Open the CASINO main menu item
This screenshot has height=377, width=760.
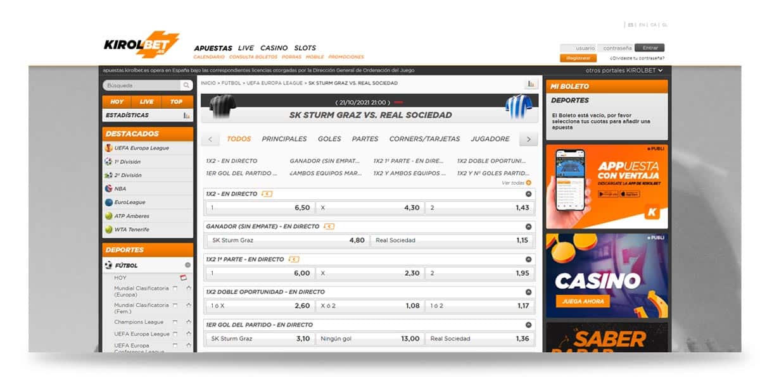274,48
